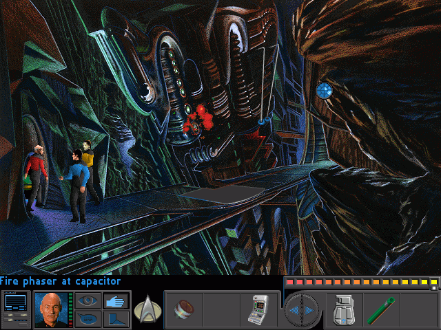Image resolution: width=441 pixels, height=330 pixels.
Task: Pick the cylindrical canister inventory item
Action: (184, 308)
